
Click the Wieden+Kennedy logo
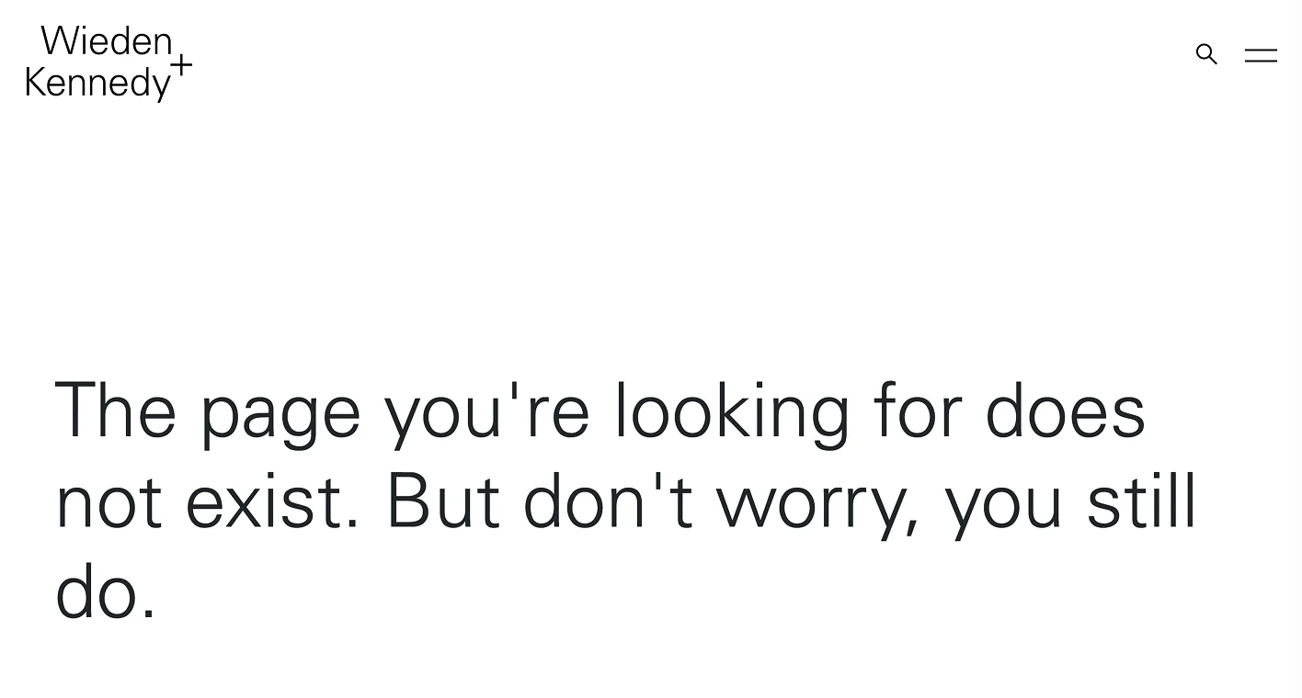pyautogui.click(x=108, y=62)
